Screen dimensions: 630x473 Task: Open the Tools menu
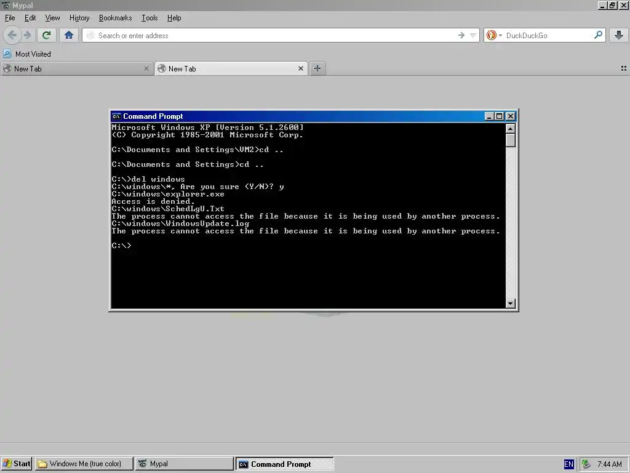(149, 18)
